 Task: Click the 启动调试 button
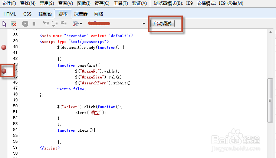[162, 24]
